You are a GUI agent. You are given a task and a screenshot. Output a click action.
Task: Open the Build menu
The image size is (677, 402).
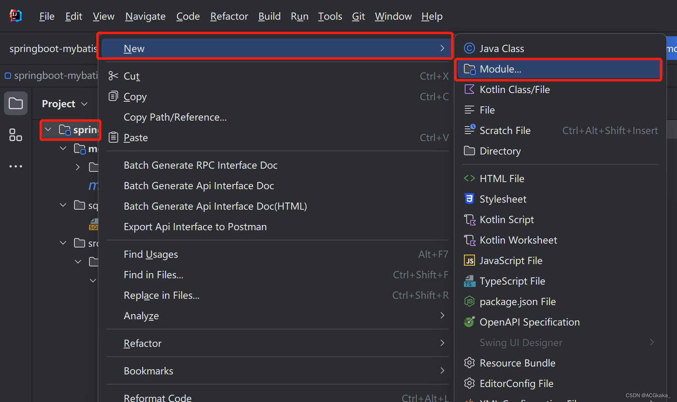(x=269, y=16)
